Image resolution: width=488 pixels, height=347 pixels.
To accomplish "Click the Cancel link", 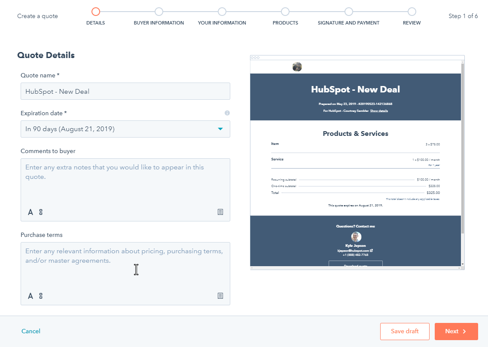I will click(31, 331).
